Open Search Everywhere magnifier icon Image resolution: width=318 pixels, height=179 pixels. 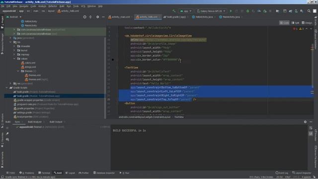pos(309,11)
